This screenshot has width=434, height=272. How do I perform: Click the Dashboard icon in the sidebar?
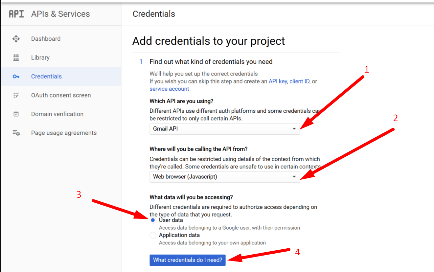pos(16,38)
